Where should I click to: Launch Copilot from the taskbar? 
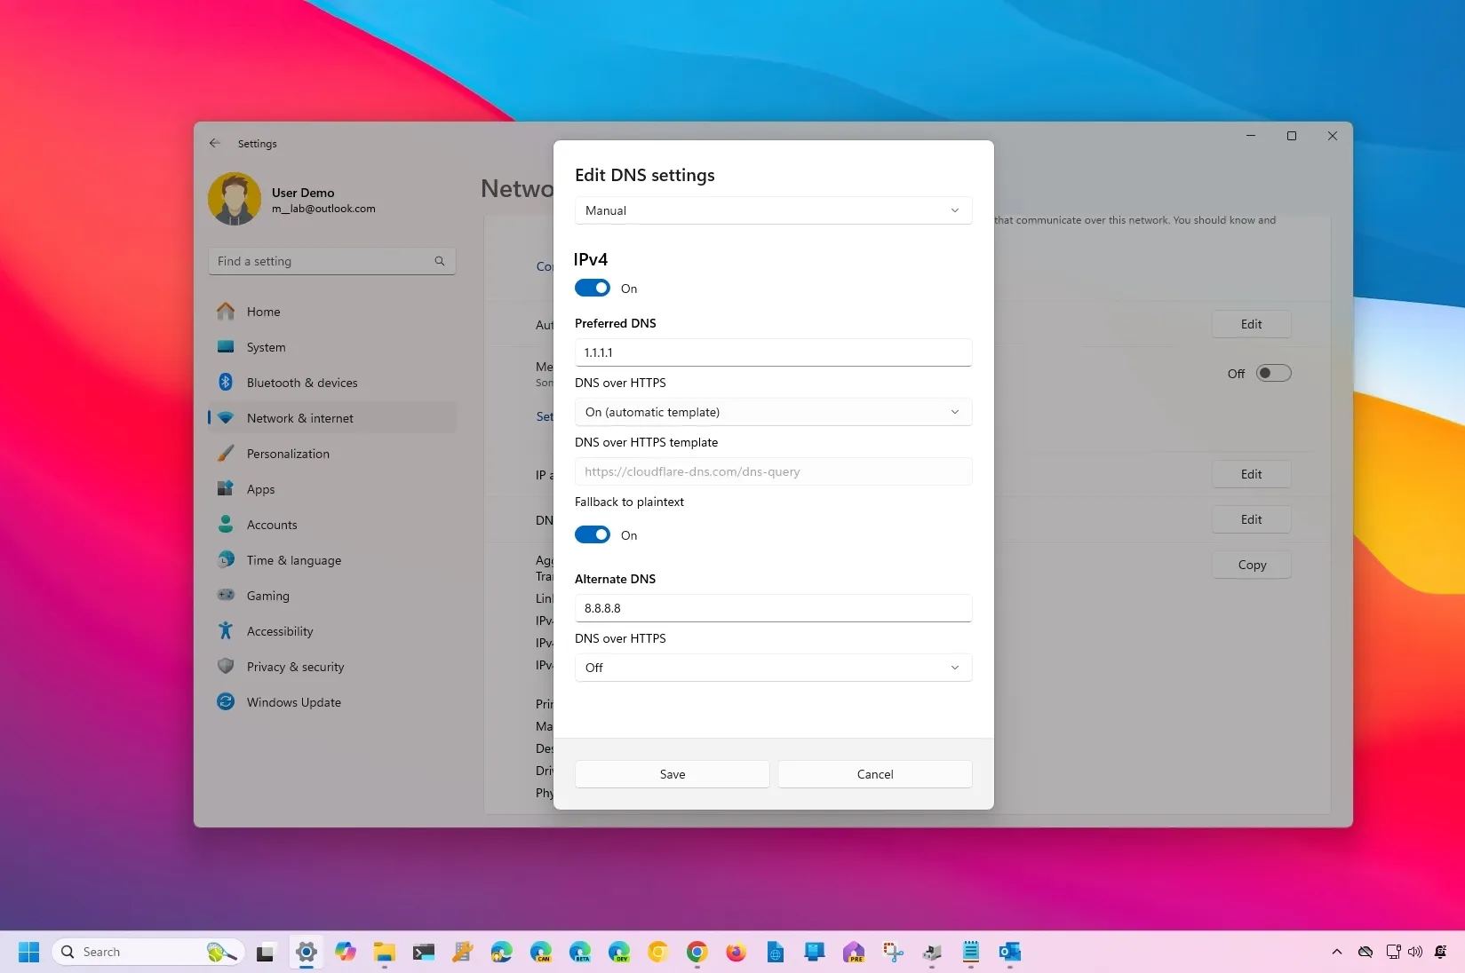click(x=346, y=953)
